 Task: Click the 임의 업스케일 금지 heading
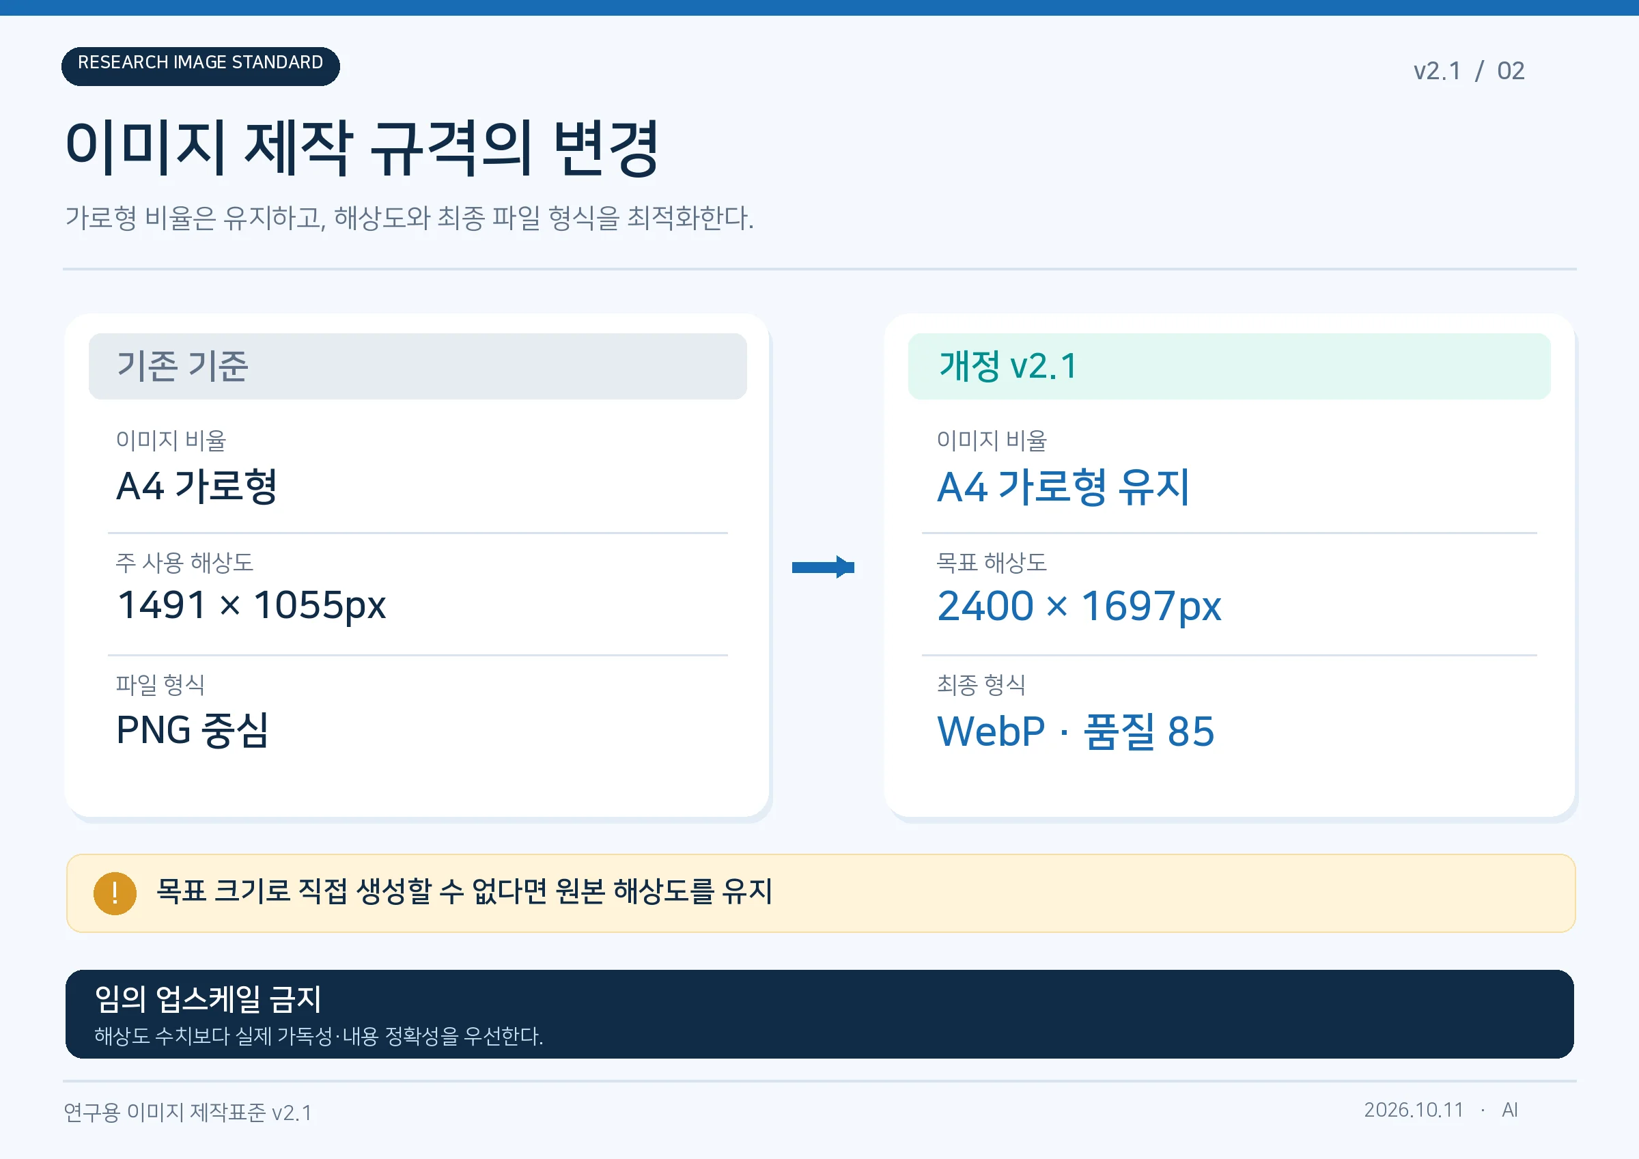point(208,999)
